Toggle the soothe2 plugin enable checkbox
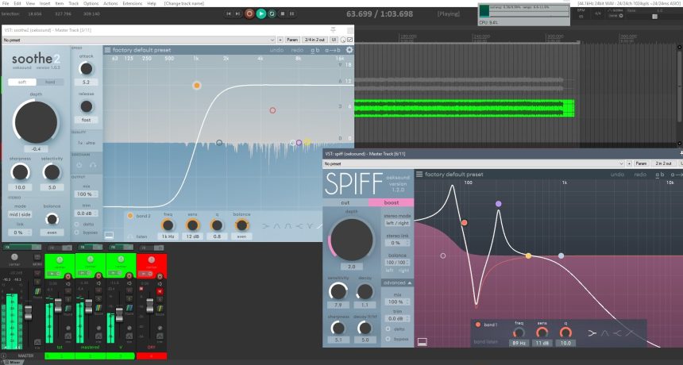 pyautogui.click(x=350, y=39)
